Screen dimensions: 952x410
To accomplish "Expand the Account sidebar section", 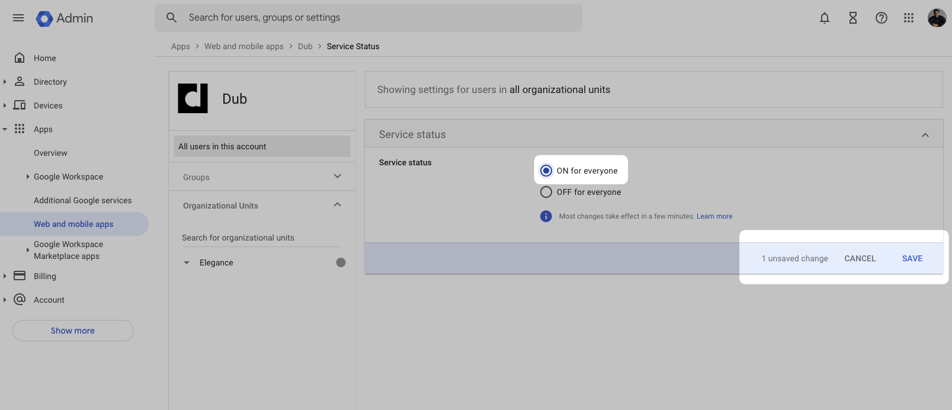I will [5, 300].
